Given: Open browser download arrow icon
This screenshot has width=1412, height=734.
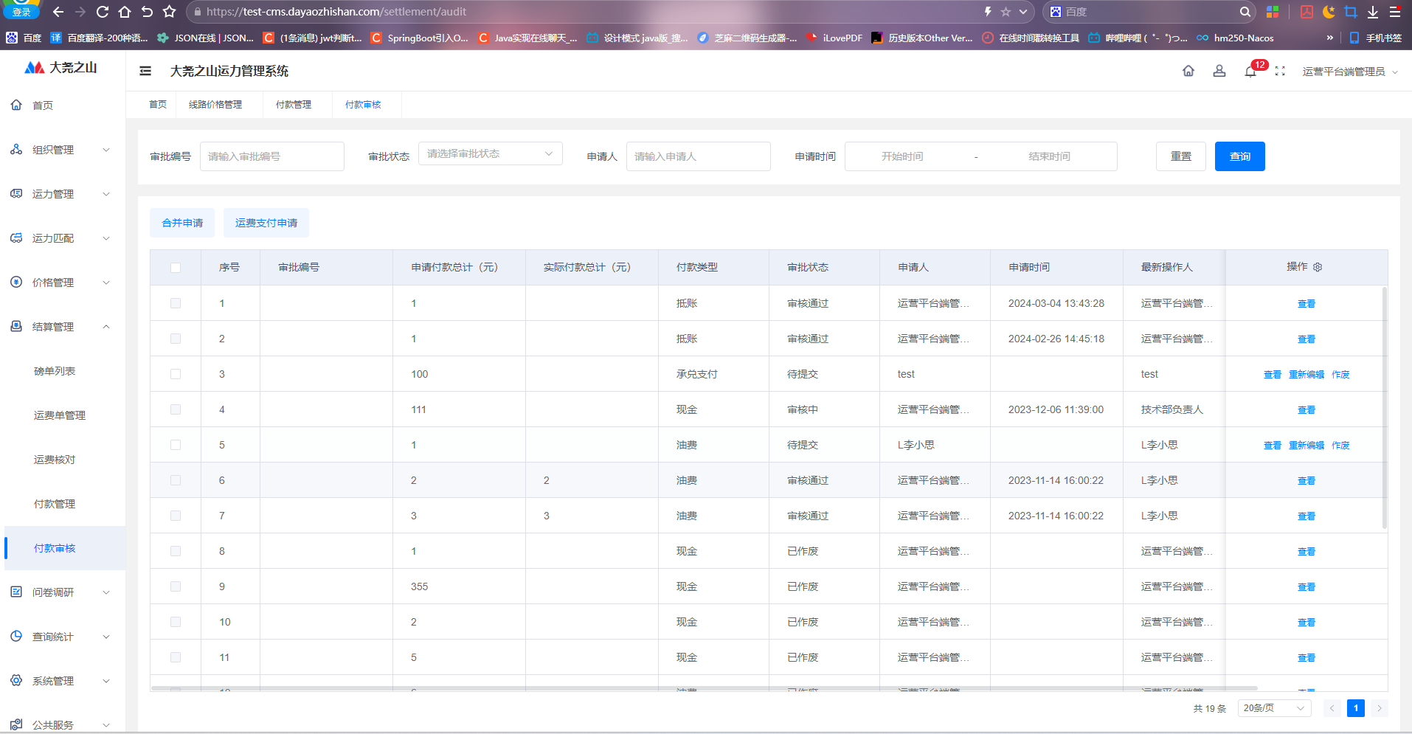Looking at the screenshot, I should coord(1373,12).
